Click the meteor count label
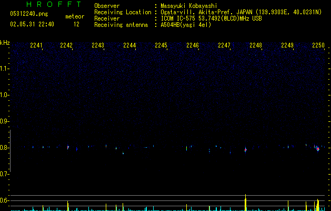Screen dimensions: 331x211 75,16
